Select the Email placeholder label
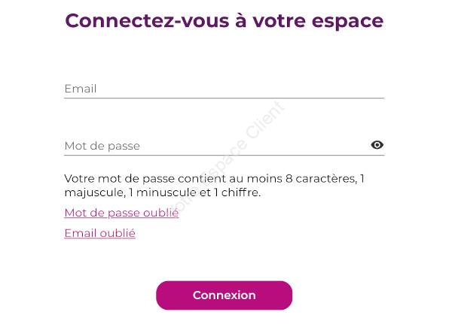Screen dimensions: 452x324 [x=81, y=89]
